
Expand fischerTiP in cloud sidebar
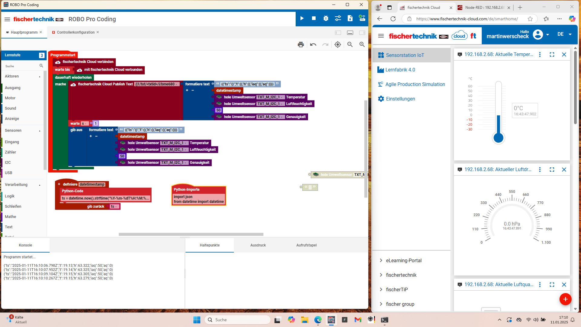[381, 289]
